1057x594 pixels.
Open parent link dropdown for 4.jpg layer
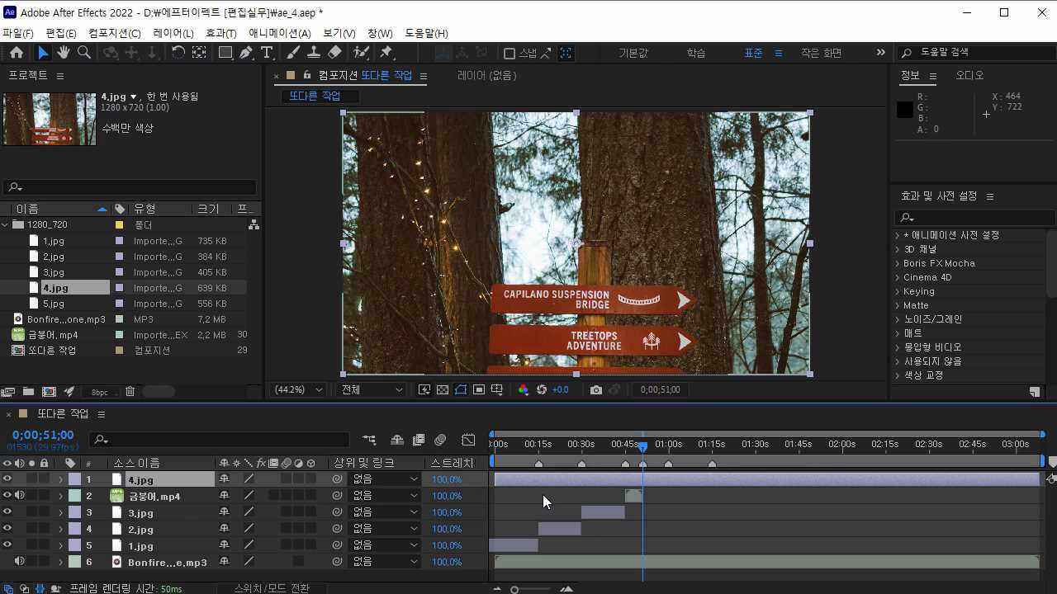(386, 479)
